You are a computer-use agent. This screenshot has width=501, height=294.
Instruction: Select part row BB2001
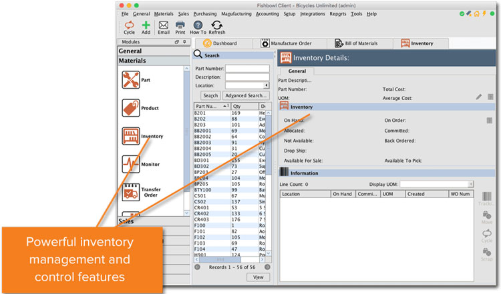[x=230, y=131]
